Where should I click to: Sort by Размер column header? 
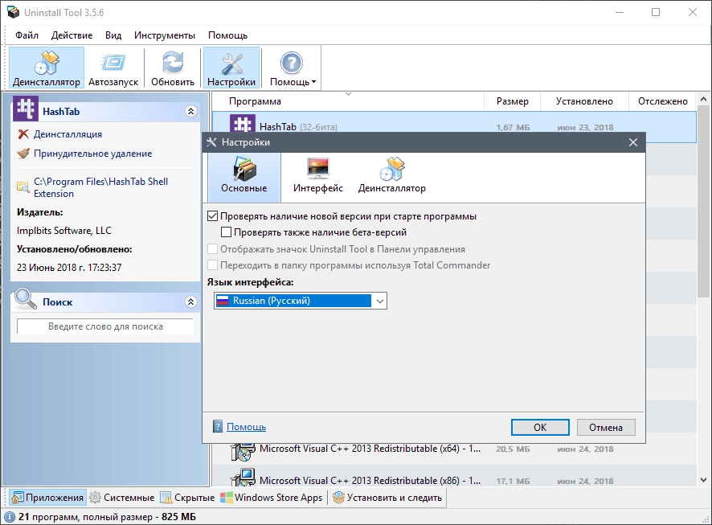[512, 101]
